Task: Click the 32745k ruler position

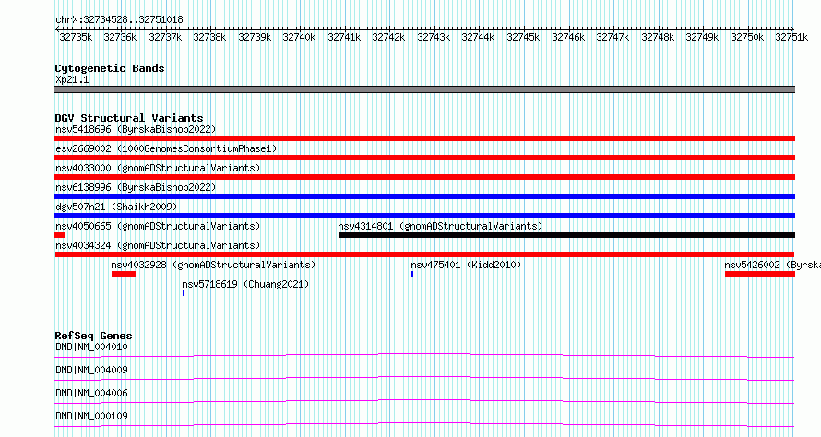Action: click(x=523, y=37)
